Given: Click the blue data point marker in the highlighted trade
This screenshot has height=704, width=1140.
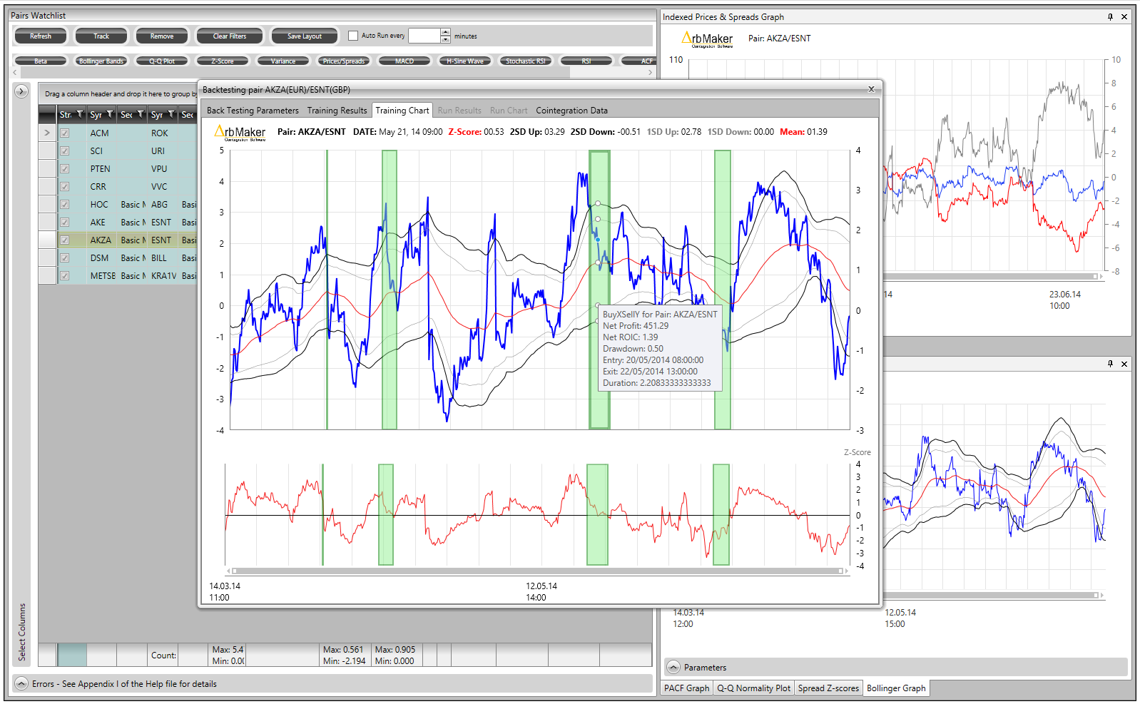Looking at the screenshot, I should point(598,240).
